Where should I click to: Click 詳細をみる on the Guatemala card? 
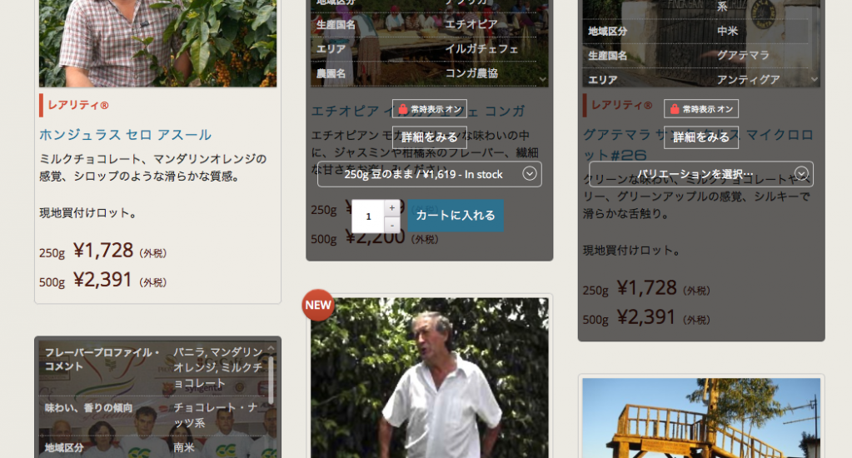tap(701, 137)
